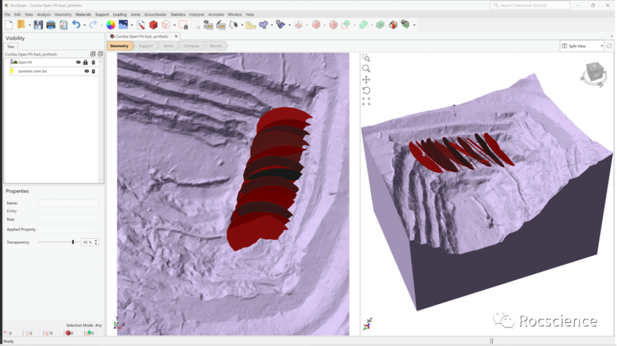
Task: Click the zoom extents icon in viewport
Action: [366, 101]
